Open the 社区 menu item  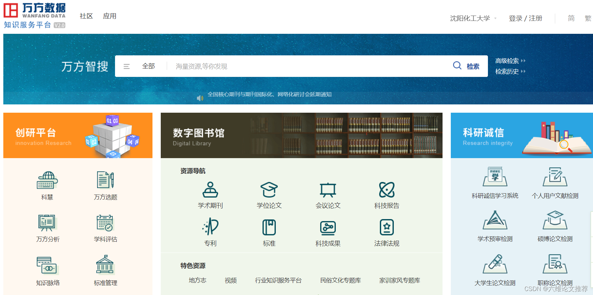(x=86, y=16)
